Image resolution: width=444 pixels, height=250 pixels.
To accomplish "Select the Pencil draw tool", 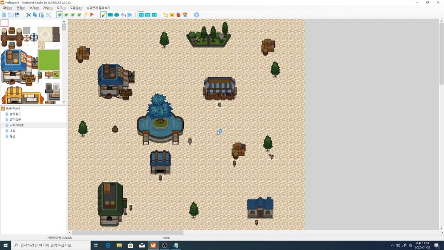I will pyautogui.click(x=104, y=15).
